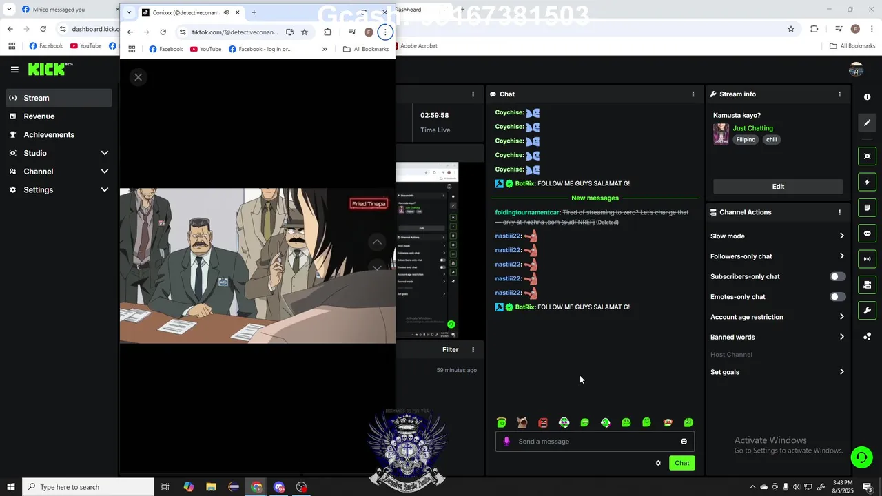Screen dimensions: 882x496
Task: Open Chrome from the taskbar
Action: (x=256, y=487)
